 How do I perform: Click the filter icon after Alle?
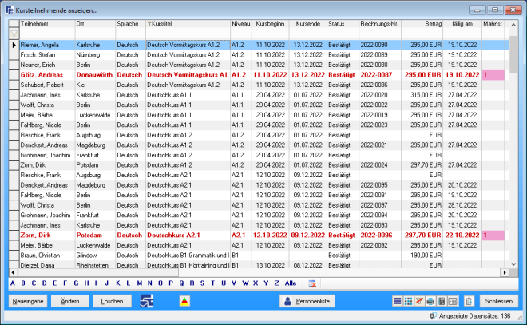(313, 283)
